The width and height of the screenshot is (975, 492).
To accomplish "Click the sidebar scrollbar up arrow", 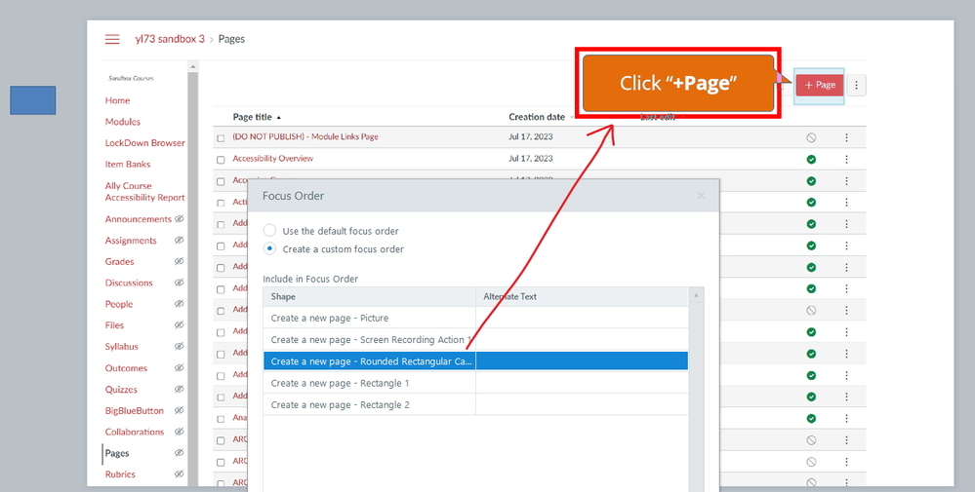I will click(x=193, y=66).
